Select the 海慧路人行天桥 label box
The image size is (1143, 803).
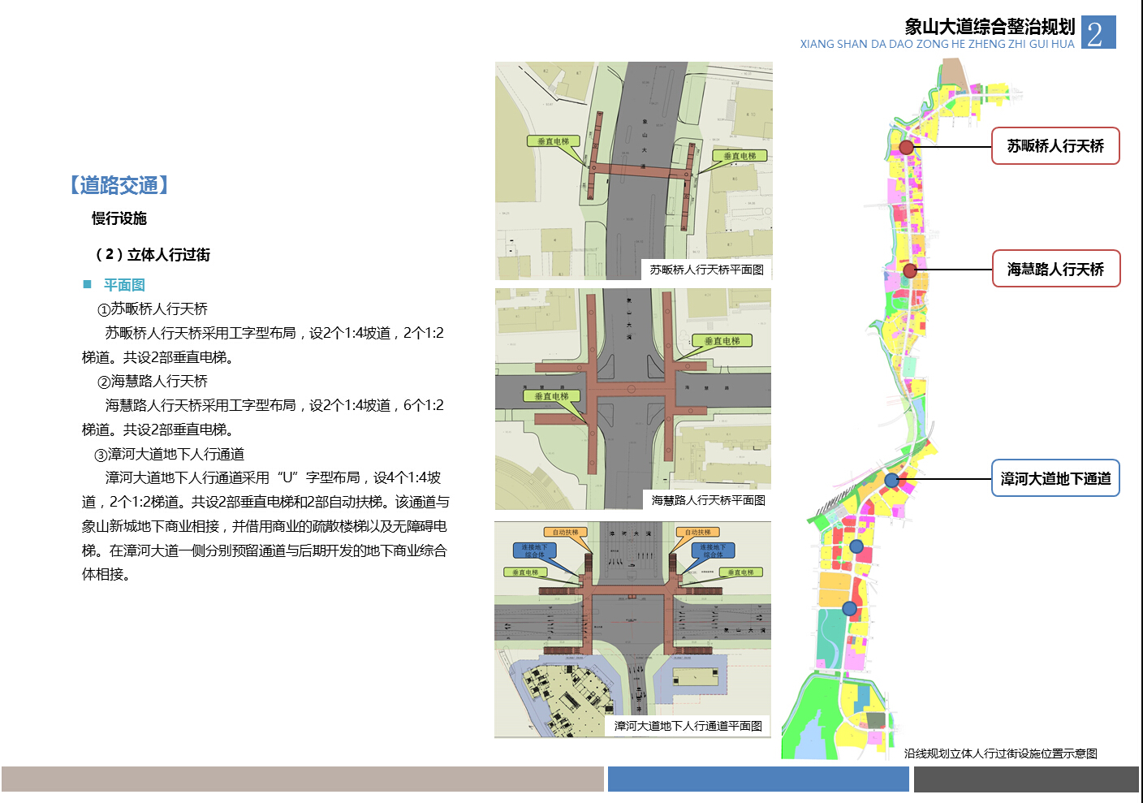(x=1055, y=269)
